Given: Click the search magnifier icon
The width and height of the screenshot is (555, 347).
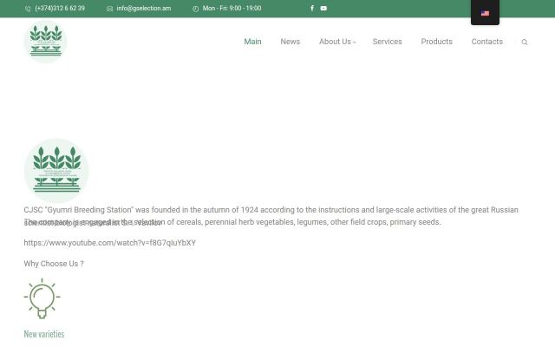Looking at the screenshot, I should click(x=525, y=43).
